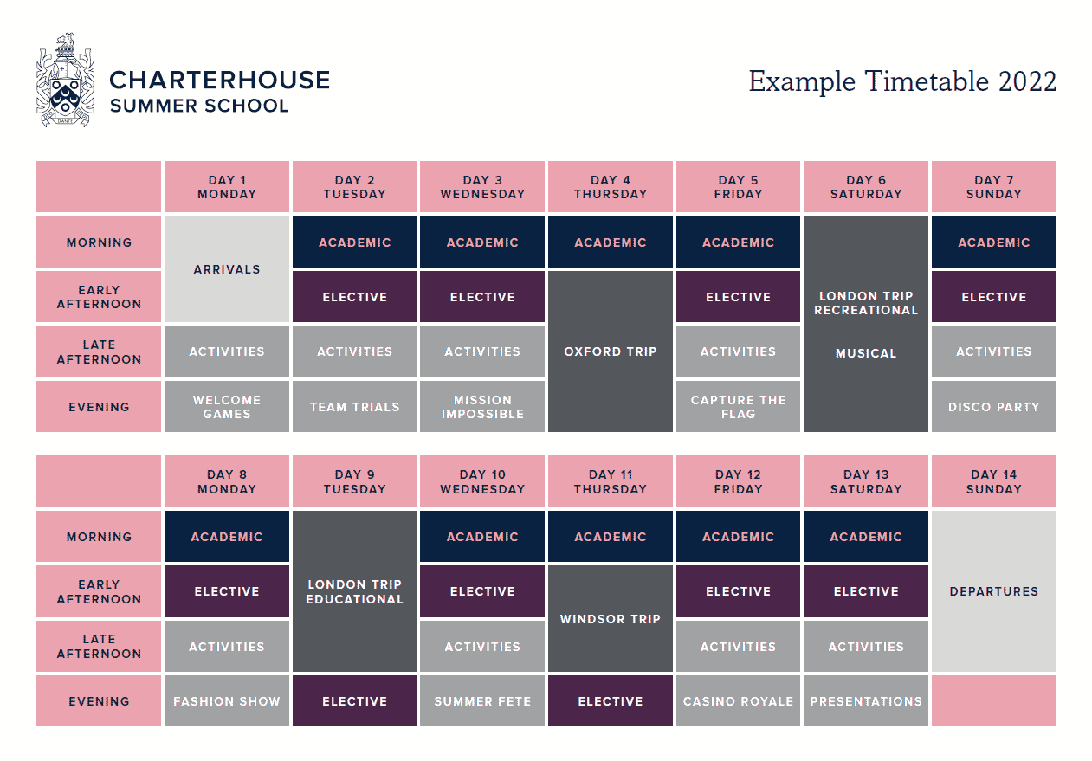The width and height of the screenshot is (1092, 761).
Task: Open the Oxford Trip block
Action: point(611,351)
